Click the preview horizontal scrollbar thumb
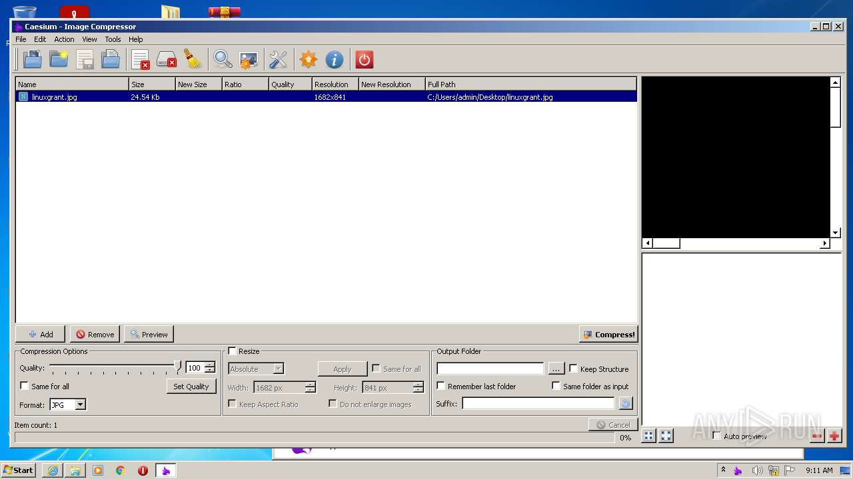 (x=666, y=243)
